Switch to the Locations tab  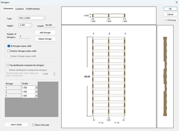click(x=20, y=9)
